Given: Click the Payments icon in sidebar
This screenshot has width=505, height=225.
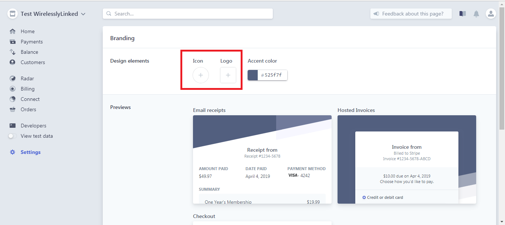Looking at the screenshot, I should click(x=13, y=42).
